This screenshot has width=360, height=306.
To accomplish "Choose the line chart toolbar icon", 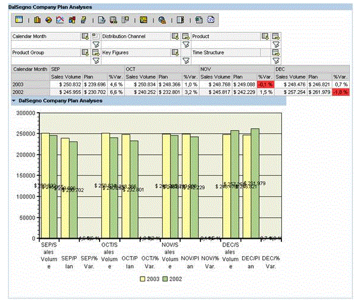I will tap(59, 20).
